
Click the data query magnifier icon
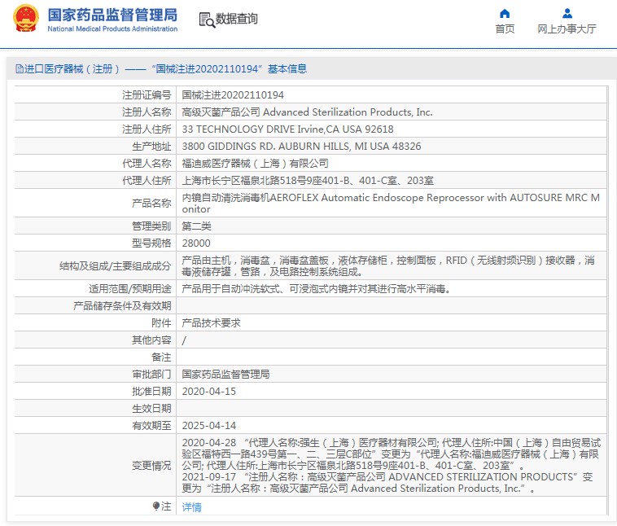[x=206, y=20]
